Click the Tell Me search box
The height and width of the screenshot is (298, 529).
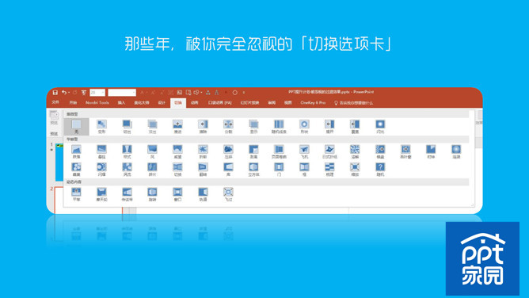(354, 103)
